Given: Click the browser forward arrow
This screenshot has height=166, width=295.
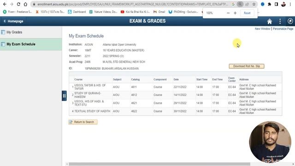Looking at the screenshot, I should (x=12, y=4).
